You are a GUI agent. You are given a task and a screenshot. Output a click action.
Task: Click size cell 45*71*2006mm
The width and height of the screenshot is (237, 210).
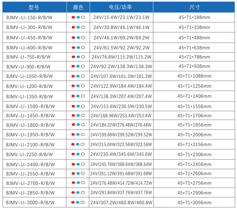pos(195,134)
